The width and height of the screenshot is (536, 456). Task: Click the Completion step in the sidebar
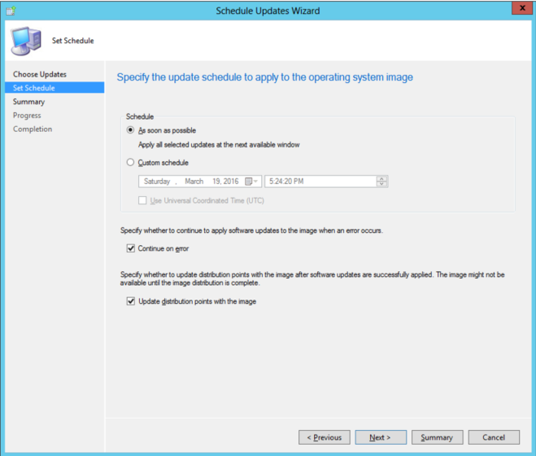pyautogui.click(x=33, y=129)
